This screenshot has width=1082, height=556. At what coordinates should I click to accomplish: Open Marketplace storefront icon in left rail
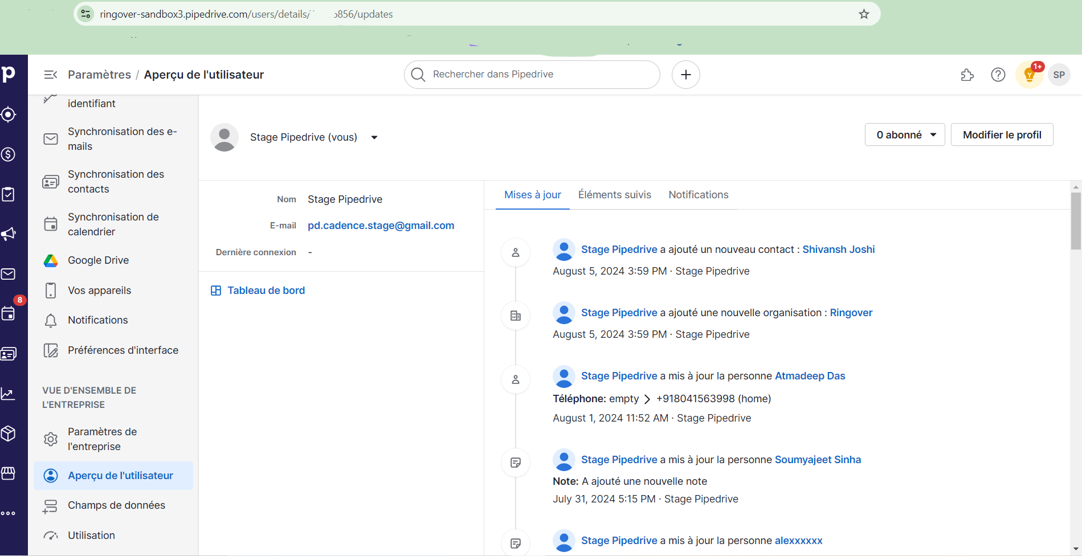point(9,473)
